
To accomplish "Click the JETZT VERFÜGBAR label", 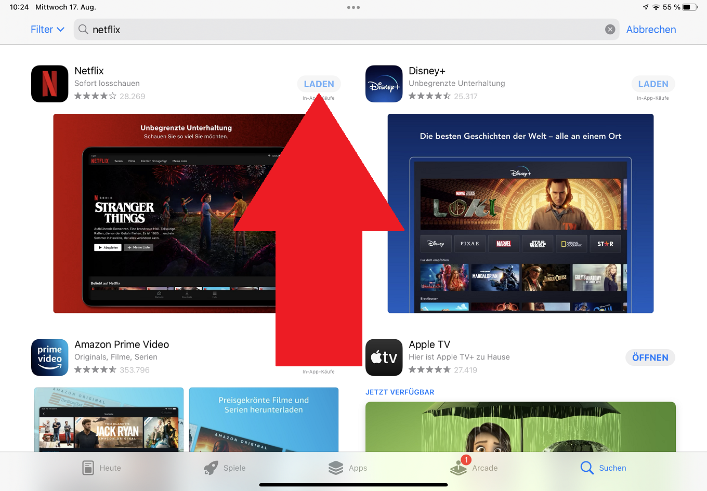I will 400,392.
